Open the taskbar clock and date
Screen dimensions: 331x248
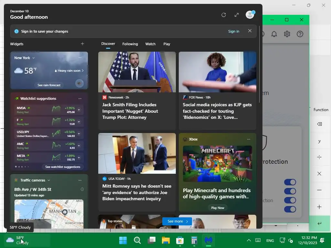[x=308, y=240]
